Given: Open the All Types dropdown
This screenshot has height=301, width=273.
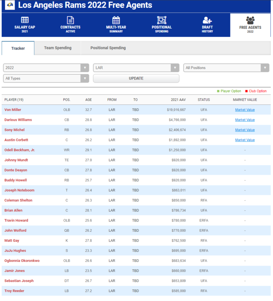Looking at the screenshot, I should [46, 79].
